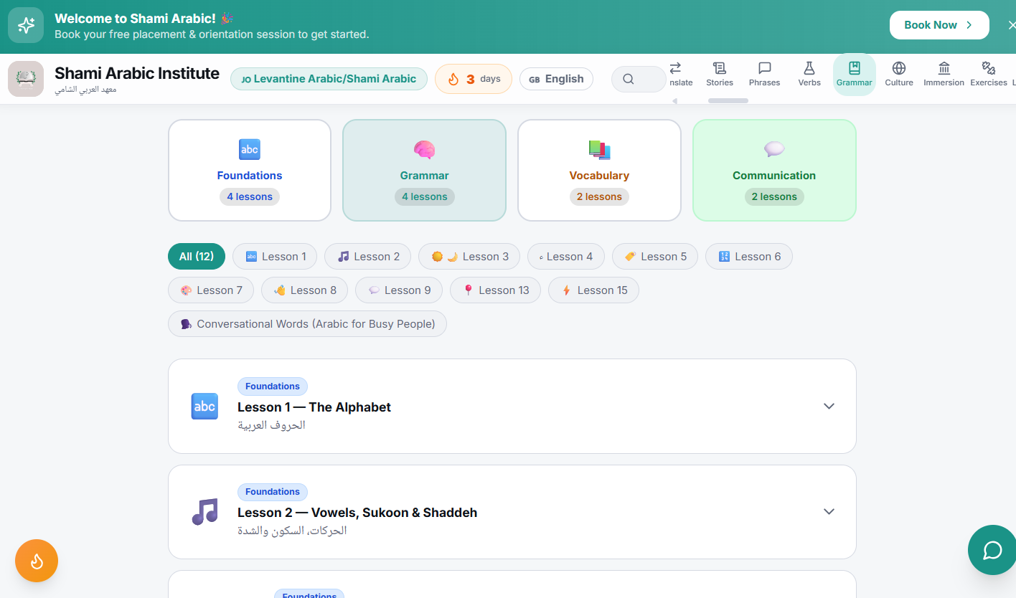Filter by Lesson 8 chip
This screenshot has width=1016, height=598.
tap(304, 290)
